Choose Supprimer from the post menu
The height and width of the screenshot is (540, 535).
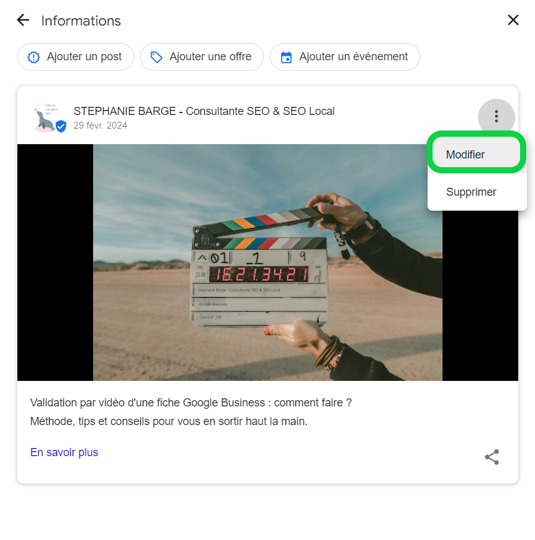point(477,192)
